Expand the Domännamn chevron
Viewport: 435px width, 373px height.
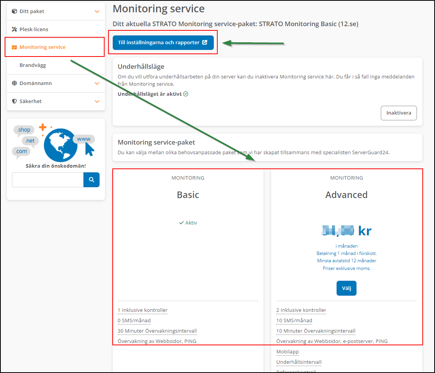[97, 83]
